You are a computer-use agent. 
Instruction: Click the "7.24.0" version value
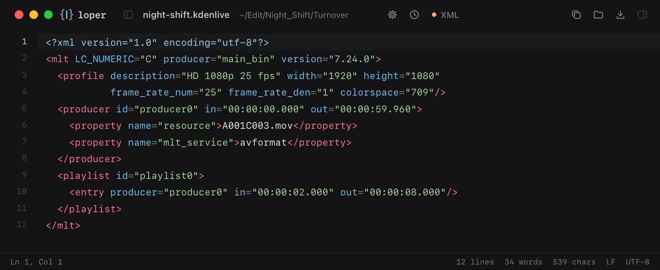coord(352,59)
